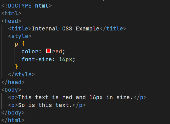Click the p selector in the CSS
The width and height of the screenshot is (170, 124).
click(16, 44)
